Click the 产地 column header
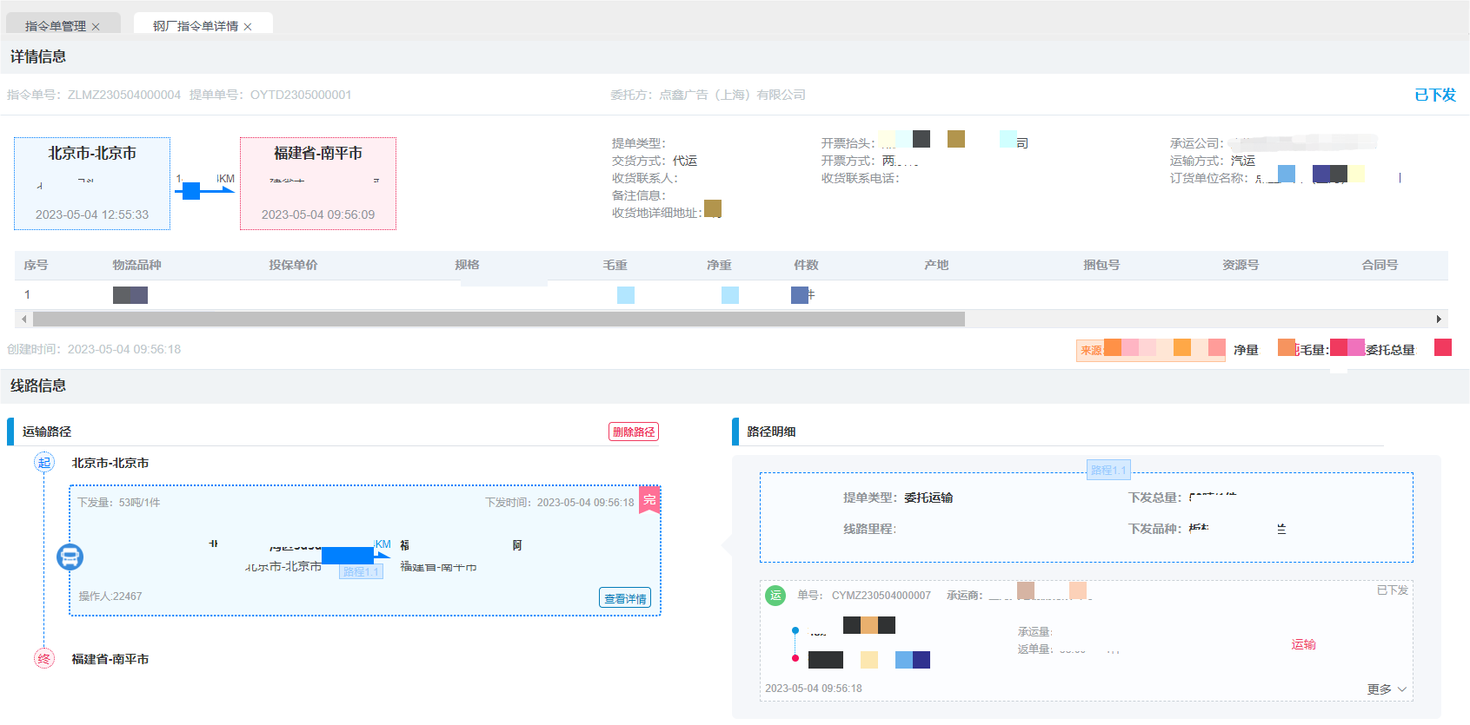 tap(936, 265)
